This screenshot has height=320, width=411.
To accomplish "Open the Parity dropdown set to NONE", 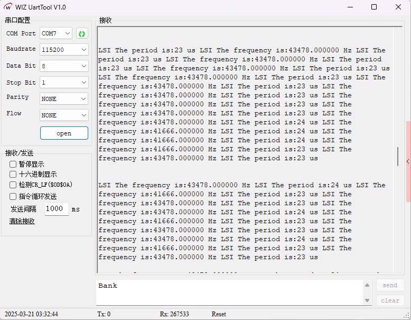I will click(64, 99).
